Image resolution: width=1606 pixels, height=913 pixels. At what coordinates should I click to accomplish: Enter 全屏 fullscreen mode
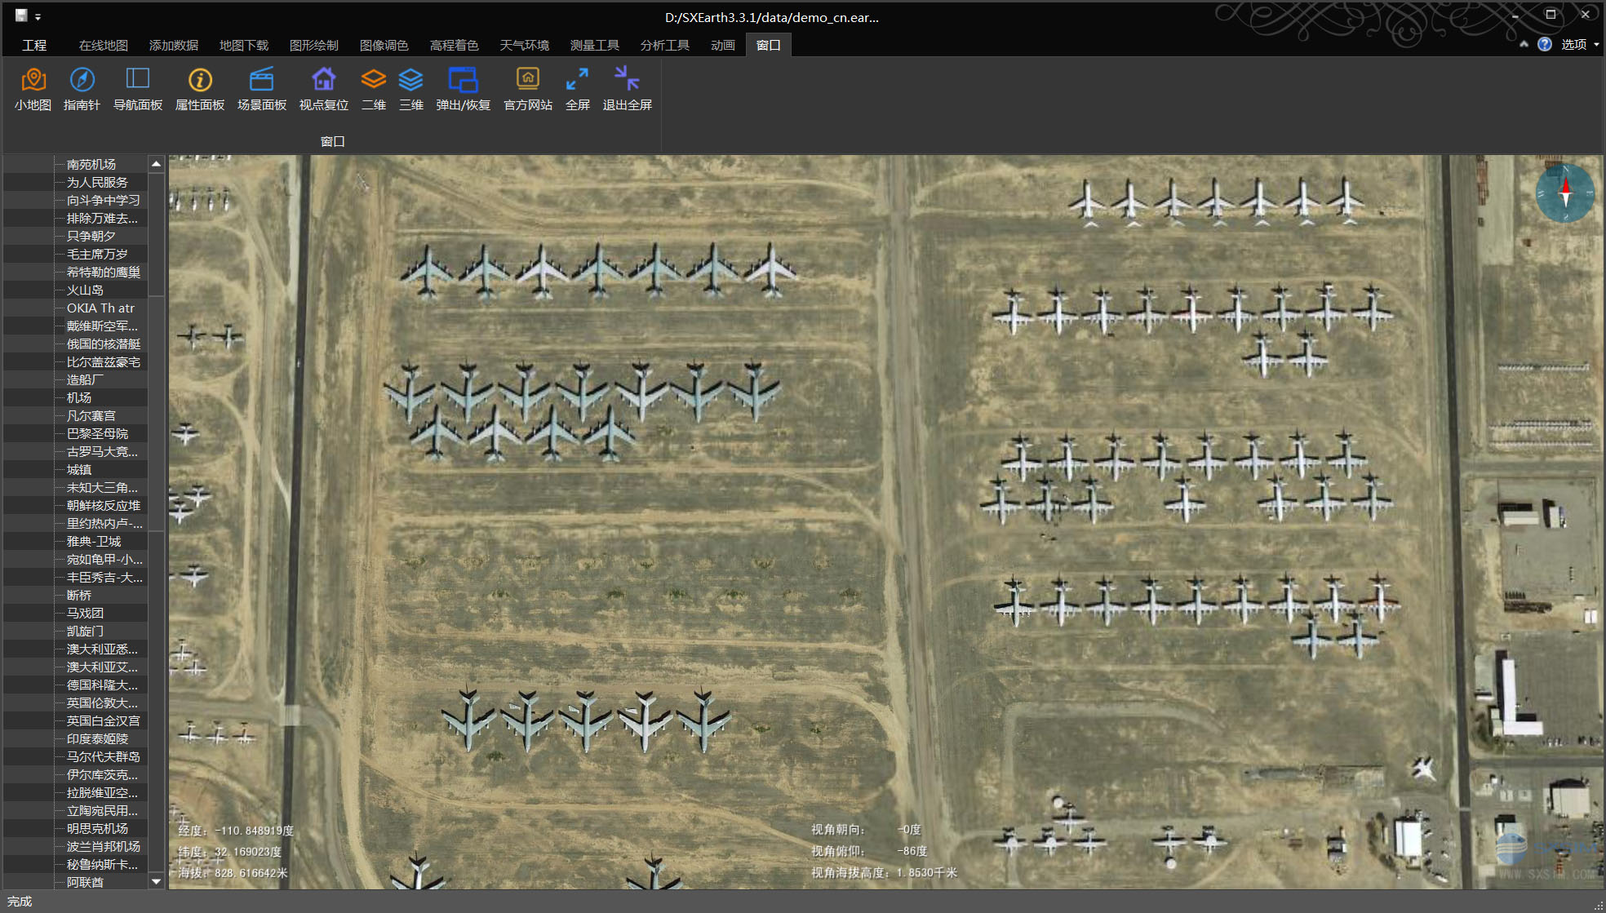577,88
